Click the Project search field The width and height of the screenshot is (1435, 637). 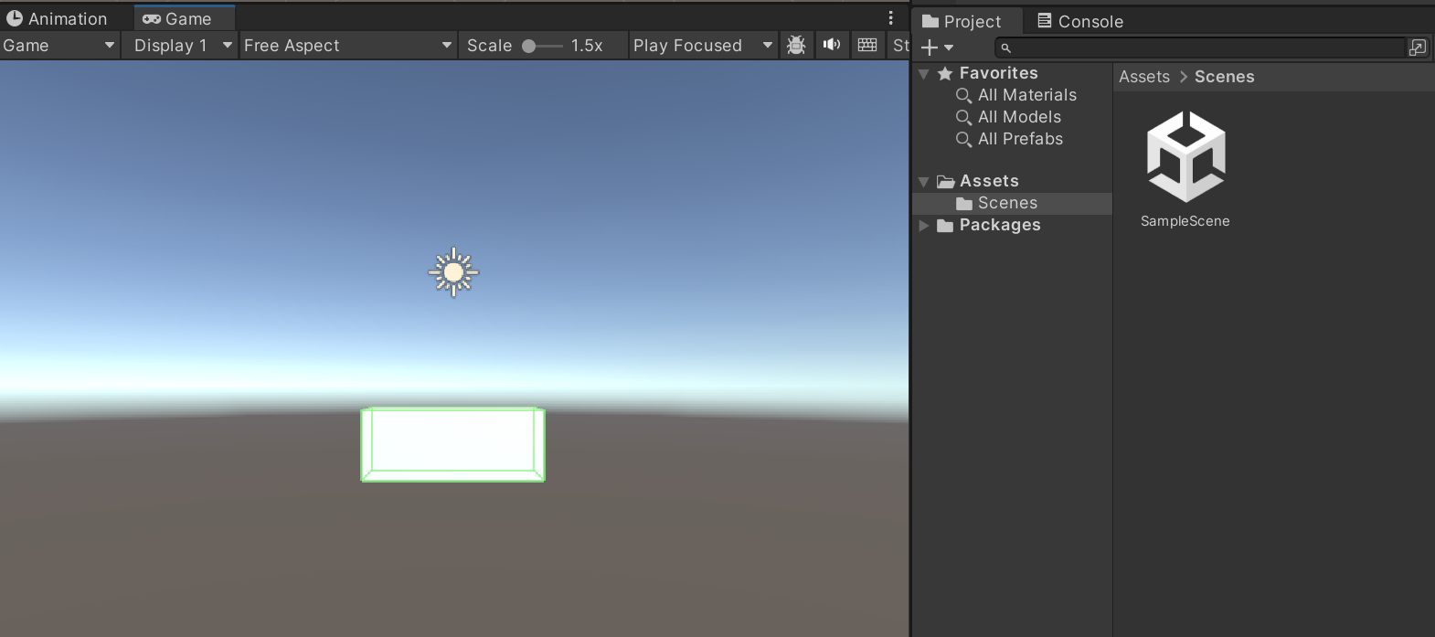click(x=1199, y=48)
